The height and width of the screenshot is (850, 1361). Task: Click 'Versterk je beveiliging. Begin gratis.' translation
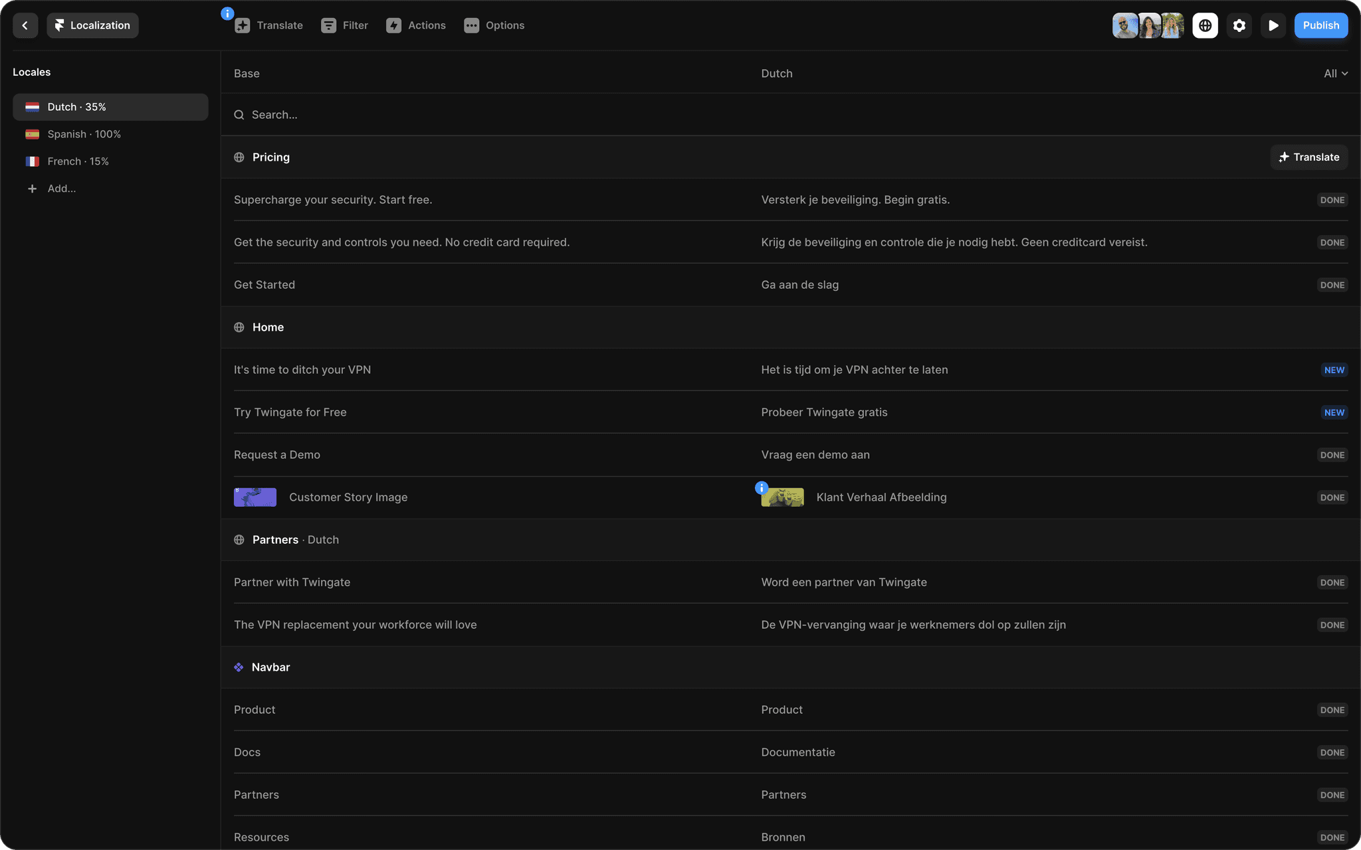tap(855, 200)
